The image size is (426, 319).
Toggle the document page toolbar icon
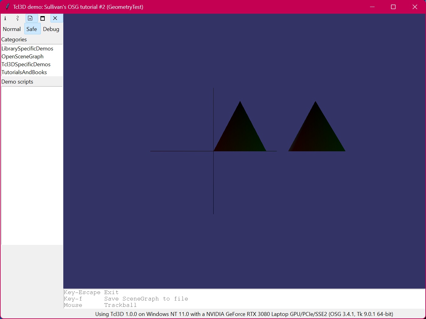[30, 18]
